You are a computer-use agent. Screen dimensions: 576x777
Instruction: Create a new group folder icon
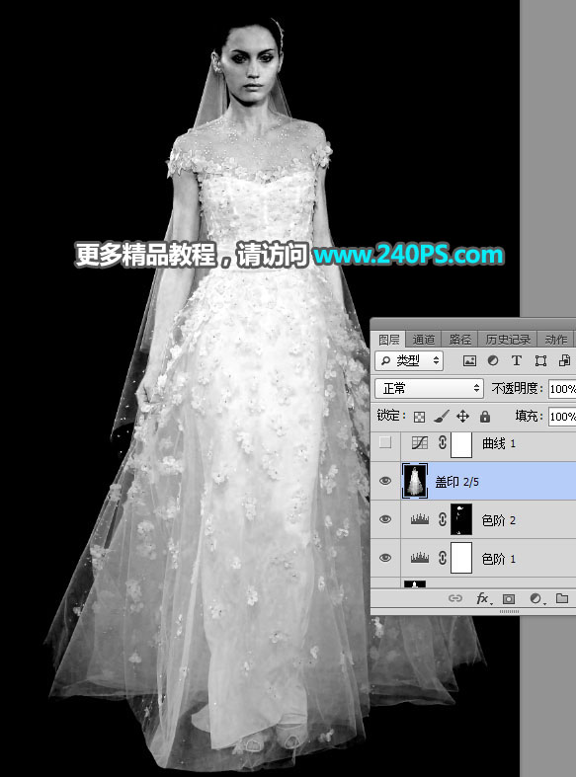(561, 598)
